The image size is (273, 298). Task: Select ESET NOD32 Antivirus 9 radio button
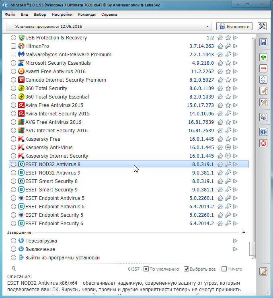pyautogui.click(x=13, y=173)
